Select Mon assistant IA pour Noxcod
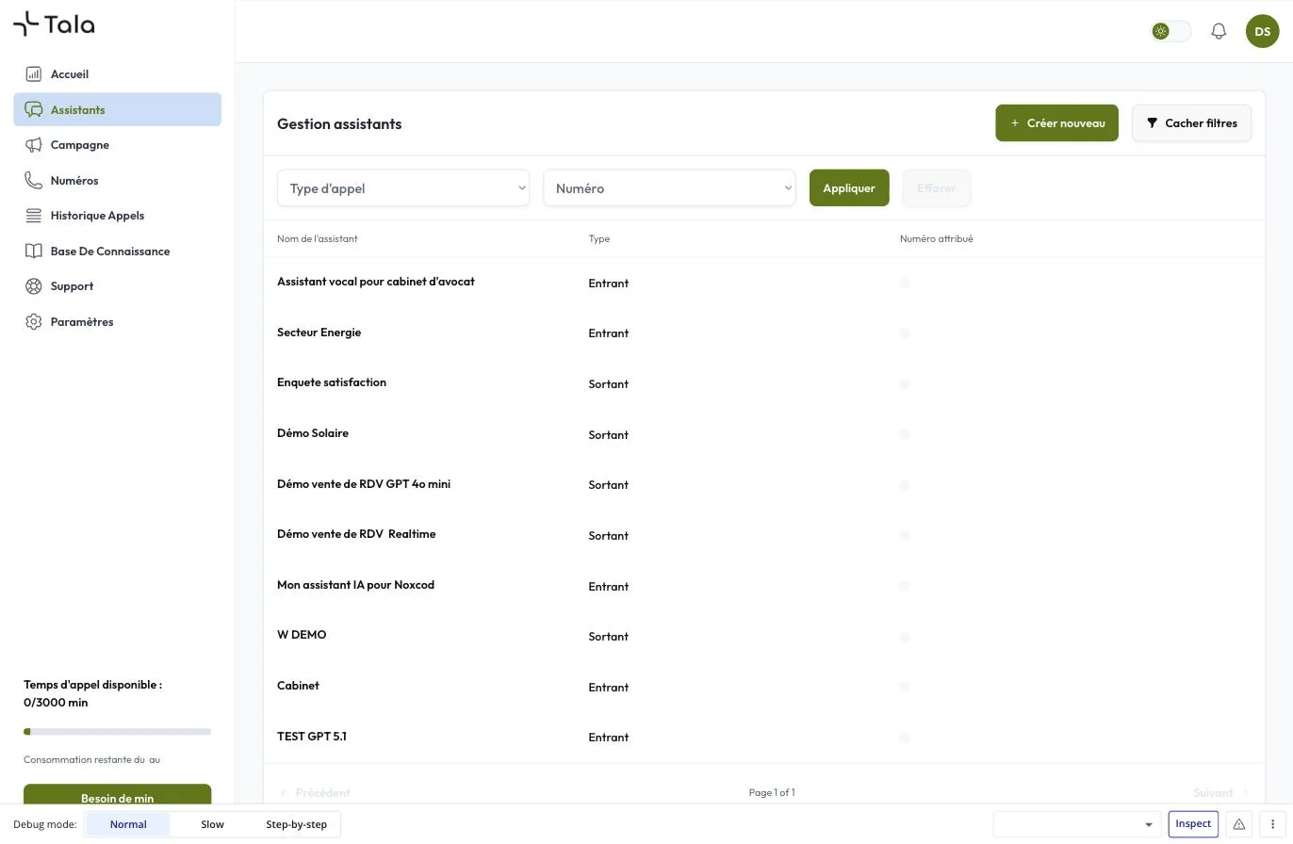Screen dimensions: 1293x844 pyautogui.click(x=355, y=585)
